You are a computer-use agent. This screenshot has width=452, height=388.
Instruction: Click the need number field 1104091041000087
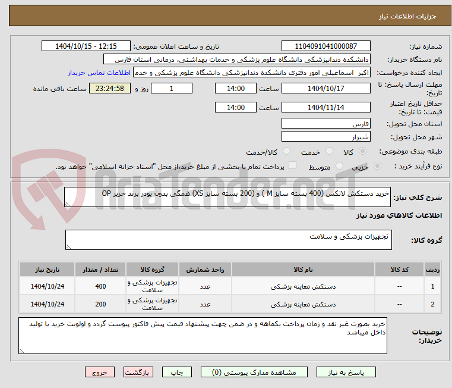[x=325, y=46]
